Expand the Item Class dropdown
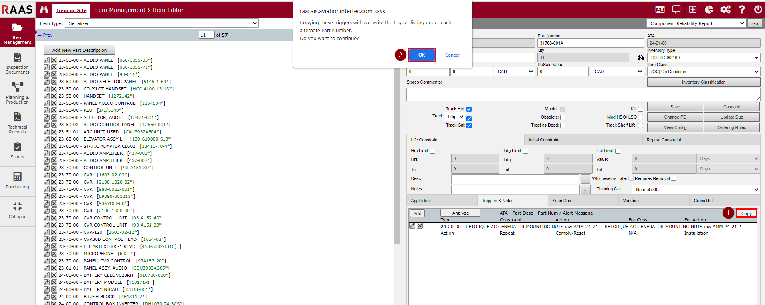 tap(704, 72)
